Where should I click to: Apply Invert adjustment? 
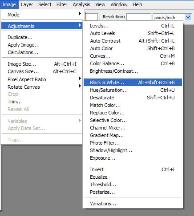coord(133,169)
